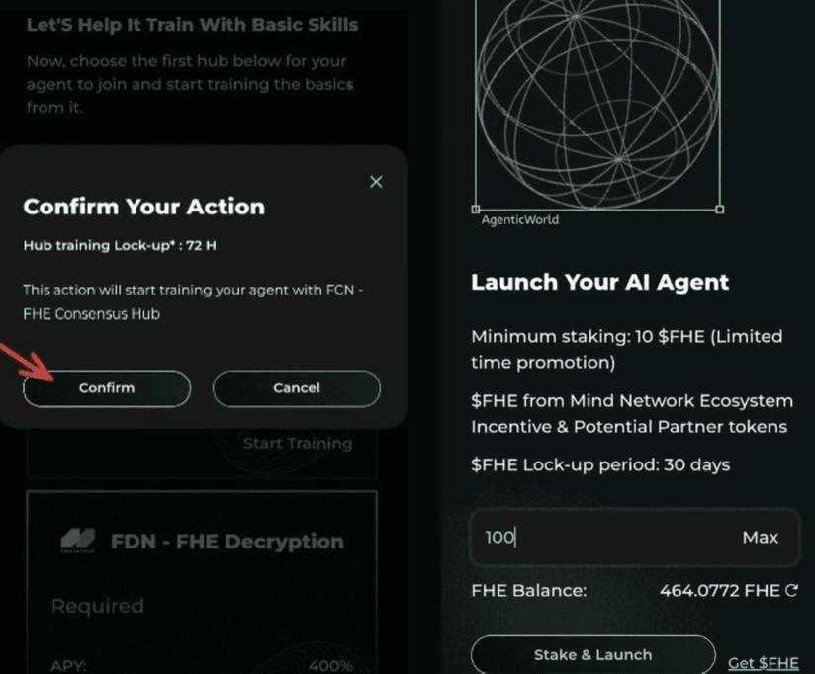Click the 464.0772 FHE balance value
Image resolution: width=815 pixels, height=674 pixels.
[x=719, y=590]
